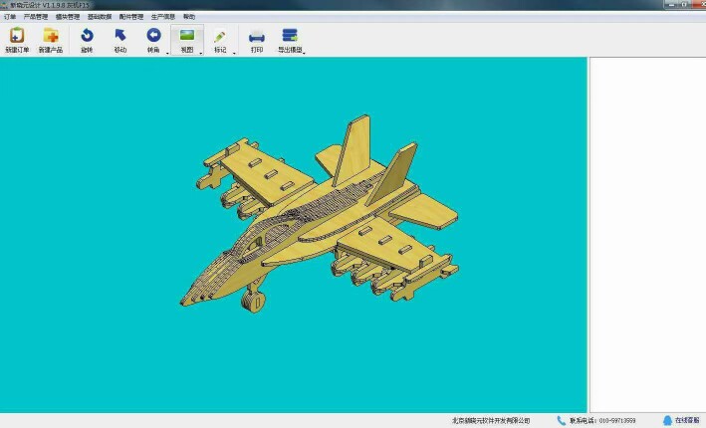Click the contact phone number 010-59713559
Screen dimensions: 706x428
[617, 420]
